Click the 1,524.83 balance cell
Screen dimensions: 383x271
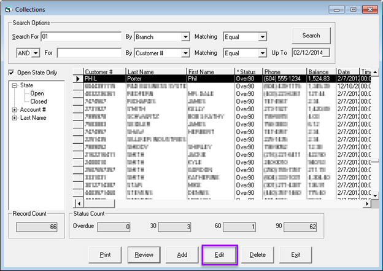pyautogui.click(x=321, y=79)
